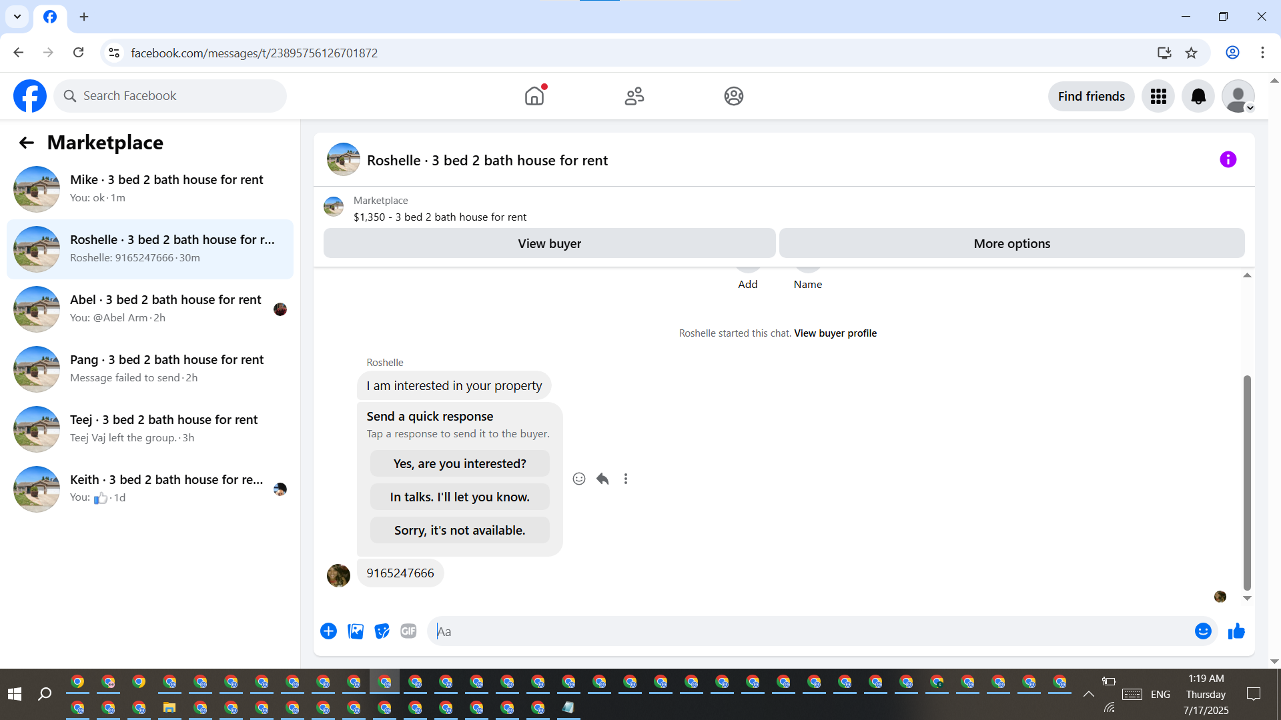
Task: Open the Keith conversation
Action: [x=150, y=489]
